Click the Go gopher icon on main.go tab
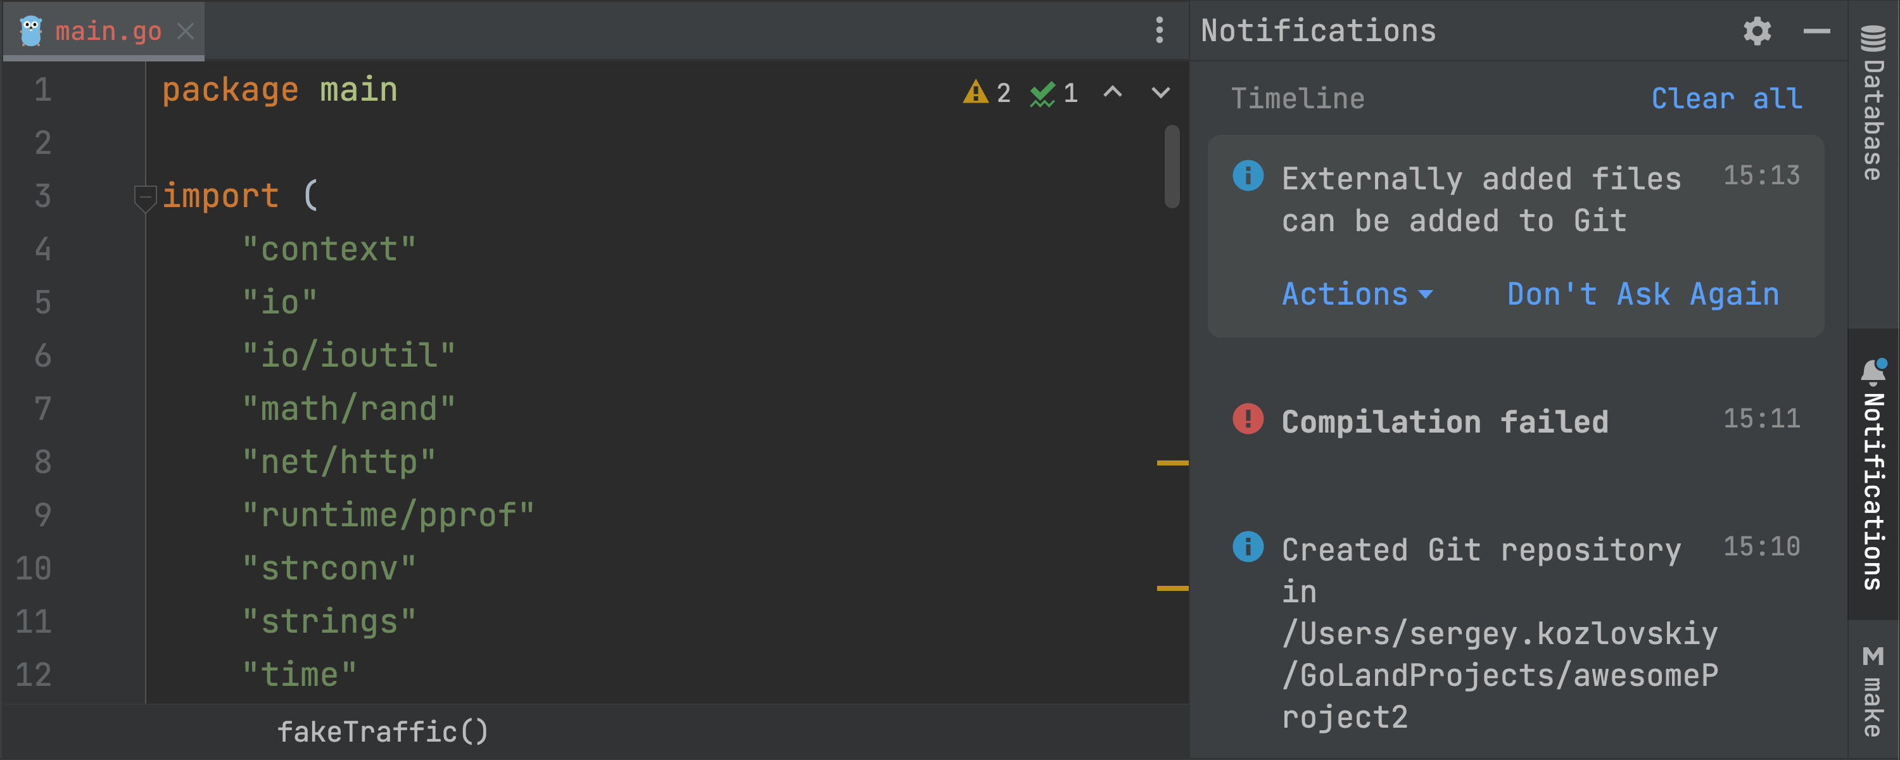 31,31
